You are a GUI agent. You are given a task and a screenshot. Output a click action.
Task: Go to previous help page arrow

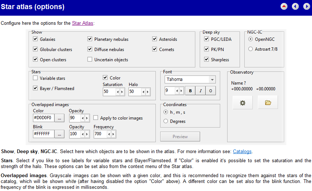click(x=295, y=7)
